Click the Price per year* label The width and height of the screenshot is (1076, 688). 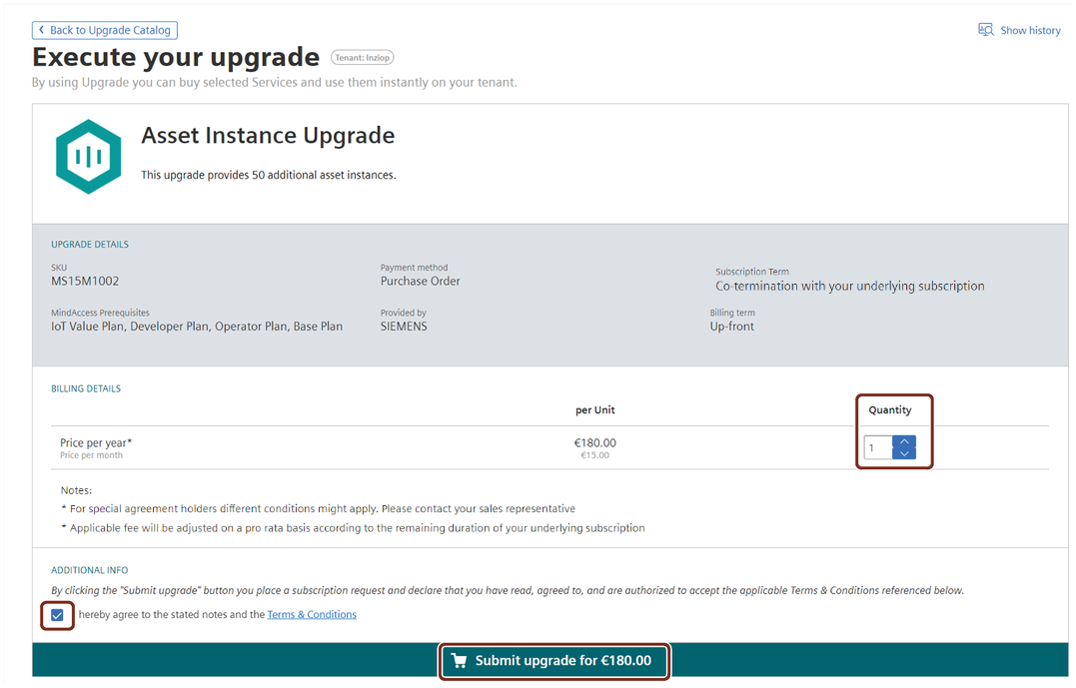click(95, 443)
